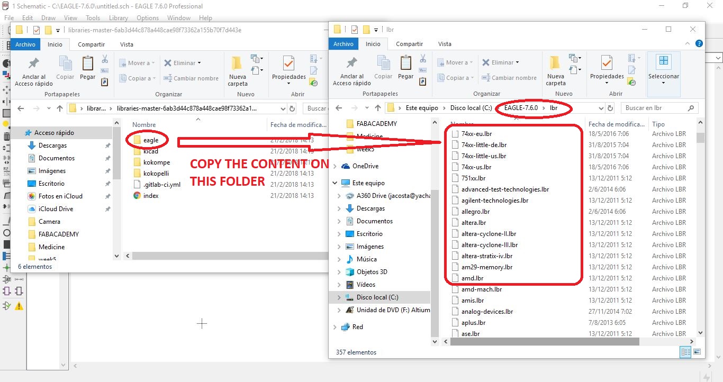Click Este equipo breadcrumb in lbr address bar
Viewport: 723px width, 382px height.
[x=422, y=108]
